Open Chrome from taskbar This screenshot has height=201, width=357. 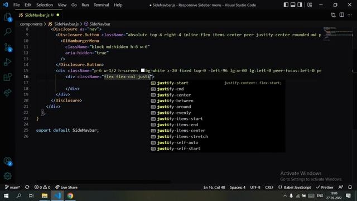(70, 196)
